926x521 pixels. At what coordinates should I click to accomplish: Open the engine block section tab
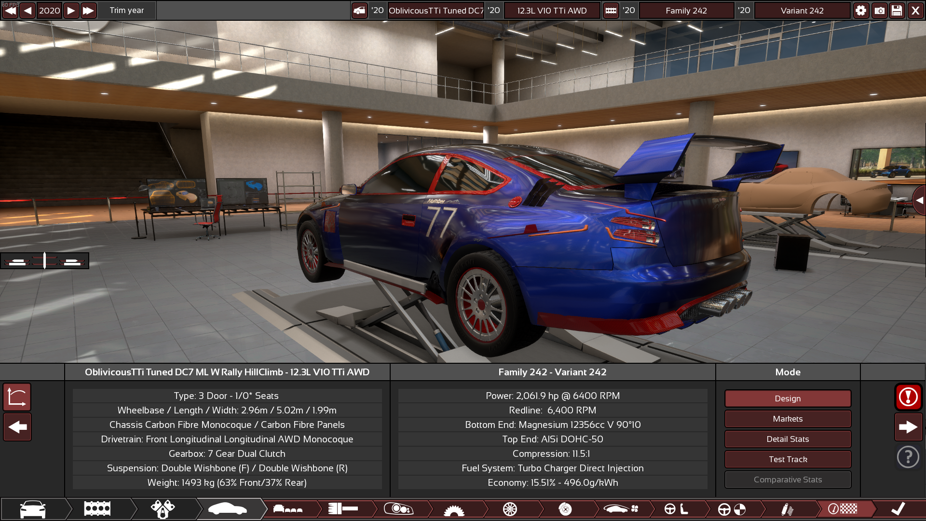click(x=97, y=509)
